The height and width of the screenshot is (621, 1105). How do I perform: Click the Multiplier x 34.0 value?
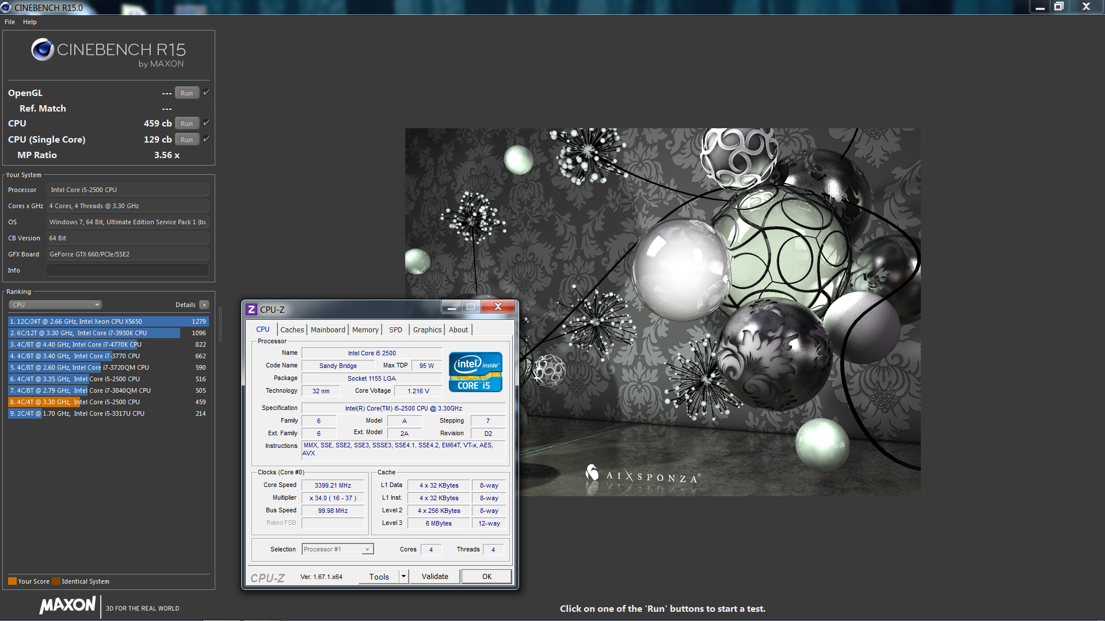(333, 498)
